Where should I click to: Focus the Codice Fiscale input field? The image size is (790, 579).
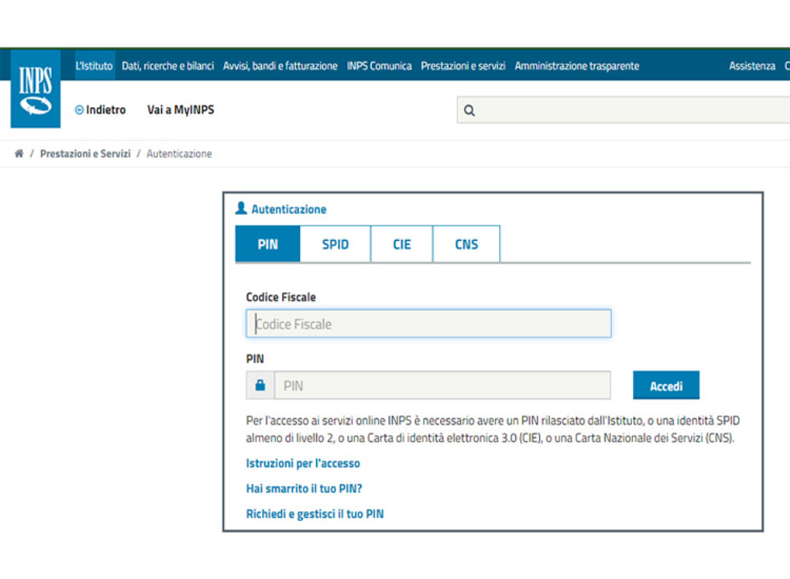(x=428, y=324)
